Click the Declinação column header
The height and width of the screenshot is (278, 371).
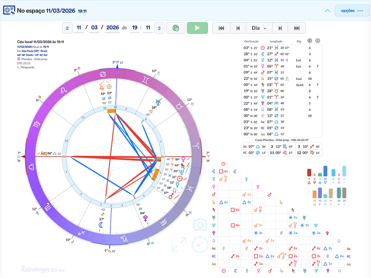pyautogui.click(x=251, y=41)
